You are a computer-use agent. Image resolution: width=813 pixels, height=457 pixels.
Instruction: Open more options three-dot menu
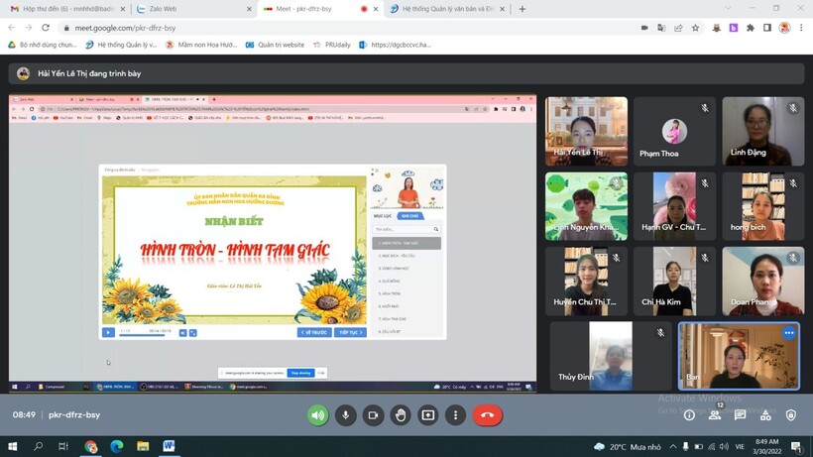[x=456, y=415]
